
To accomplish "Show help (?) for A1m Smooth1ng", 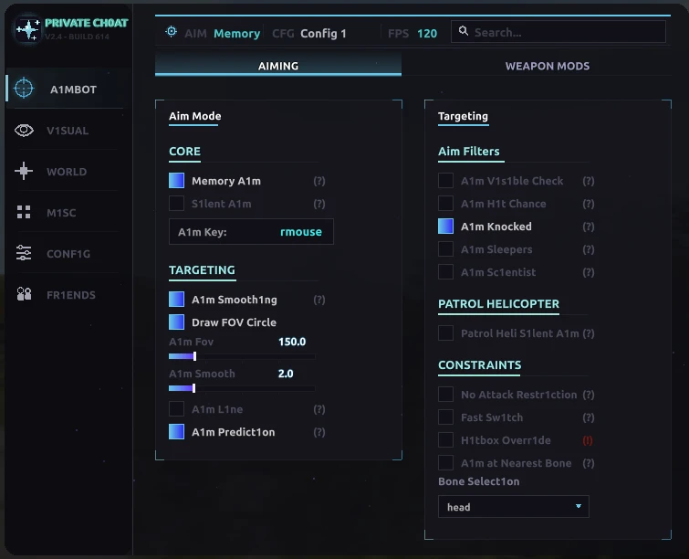I will pyautogui.click(x=319, y=300).
